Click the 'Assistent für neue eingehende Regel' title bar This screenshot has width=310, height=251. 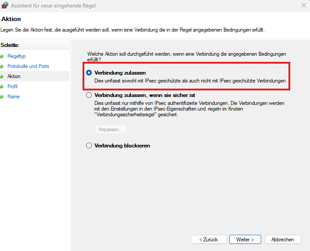coord(132,6)
